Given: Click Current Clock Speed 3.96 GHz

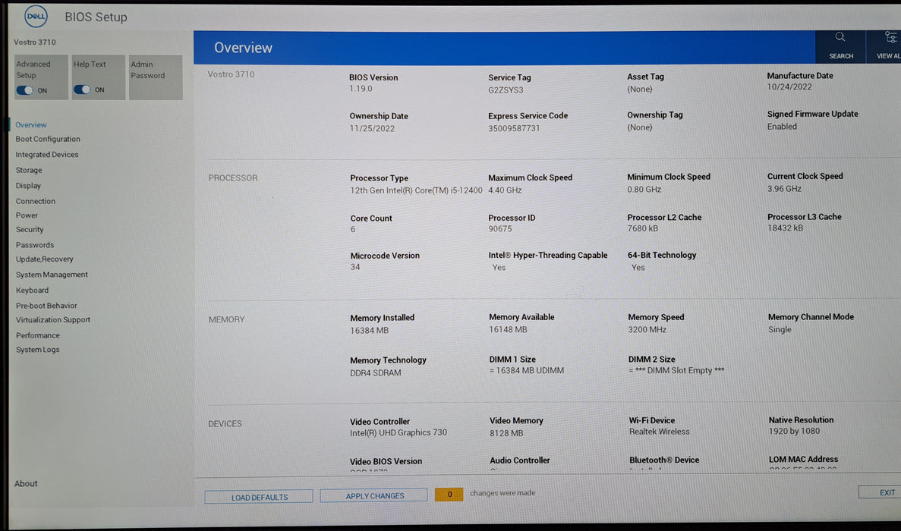Looking at the screenshot, I should point(784,189).
